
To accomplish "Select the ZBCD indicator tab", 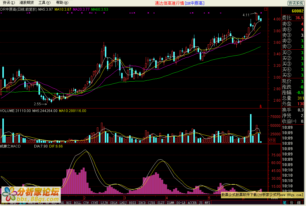I will tap(142, 203).
